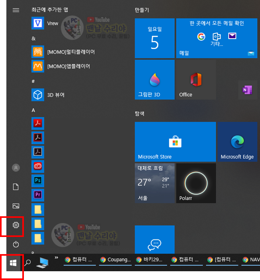Open Pictures from the Start rail image icon
This screenshot has height=280, width=260.
click(x=16, y=206)
